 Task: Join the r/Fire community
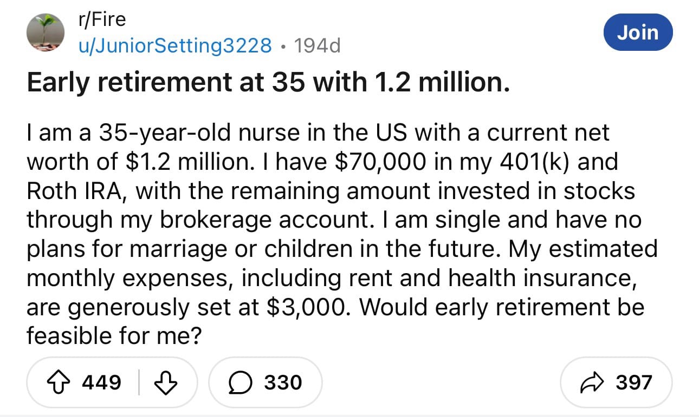pyautogui.click(x=638, y=32)
